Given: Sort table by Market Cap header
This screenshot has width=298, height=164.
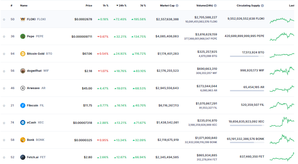Looking at the screenshot, I should (167, 5).
